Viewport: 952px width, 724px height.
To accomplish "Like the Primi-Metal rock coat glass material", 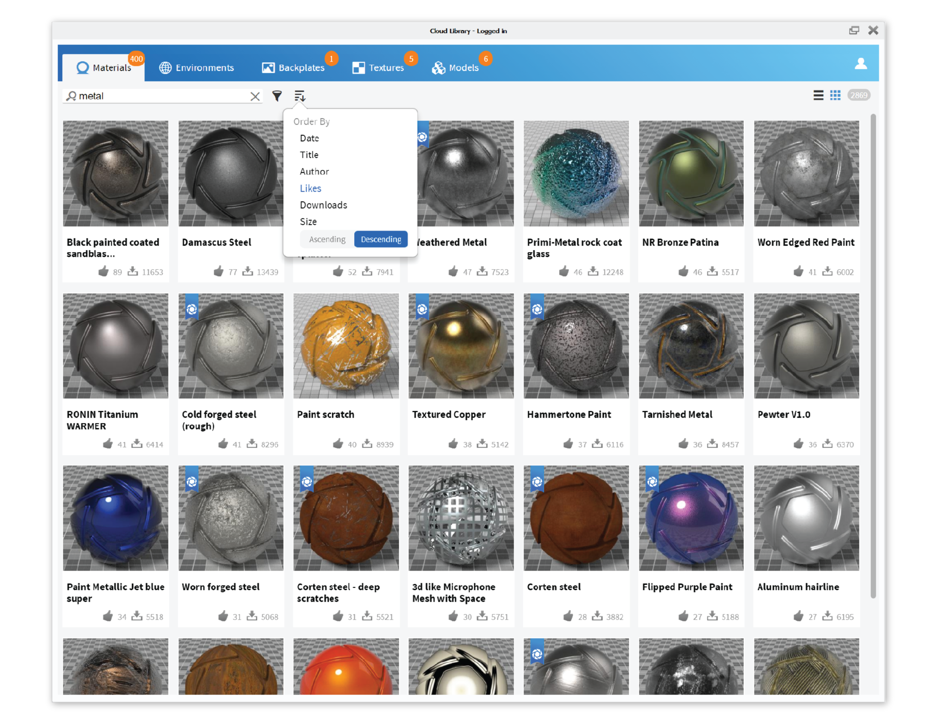I will [564, 272].
